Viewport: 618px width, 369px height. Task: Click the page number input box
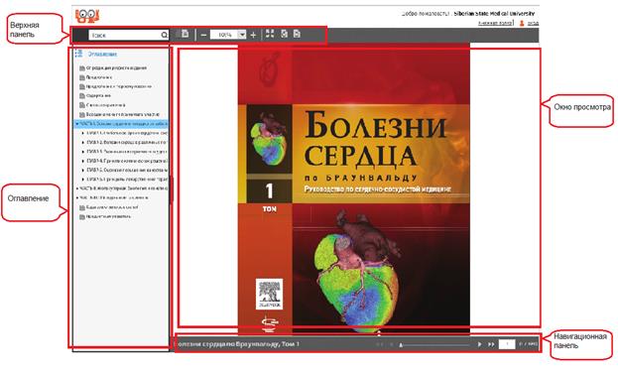[507, 344]
